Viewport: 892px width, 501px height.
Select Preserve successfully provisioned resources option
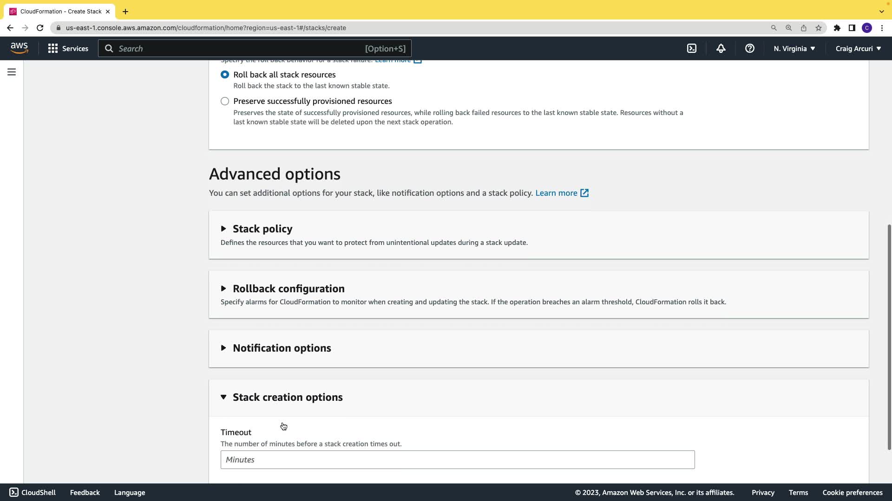click(225, 101)
